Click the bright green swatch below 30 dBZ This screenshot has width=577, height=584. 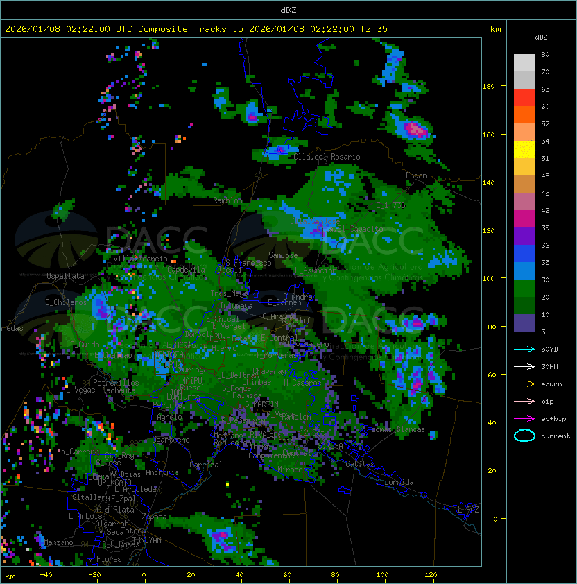524,289
